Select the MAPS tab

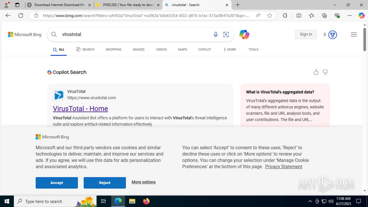point(183,50)
